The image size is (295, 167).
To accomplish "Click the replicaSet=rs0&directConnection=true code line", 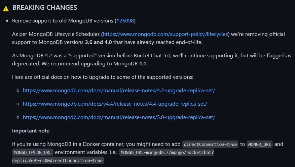I will (58, 160).
